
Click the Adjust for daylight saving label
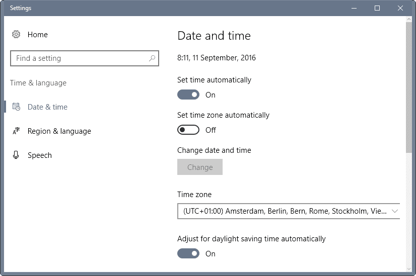(x=251, y=239)
